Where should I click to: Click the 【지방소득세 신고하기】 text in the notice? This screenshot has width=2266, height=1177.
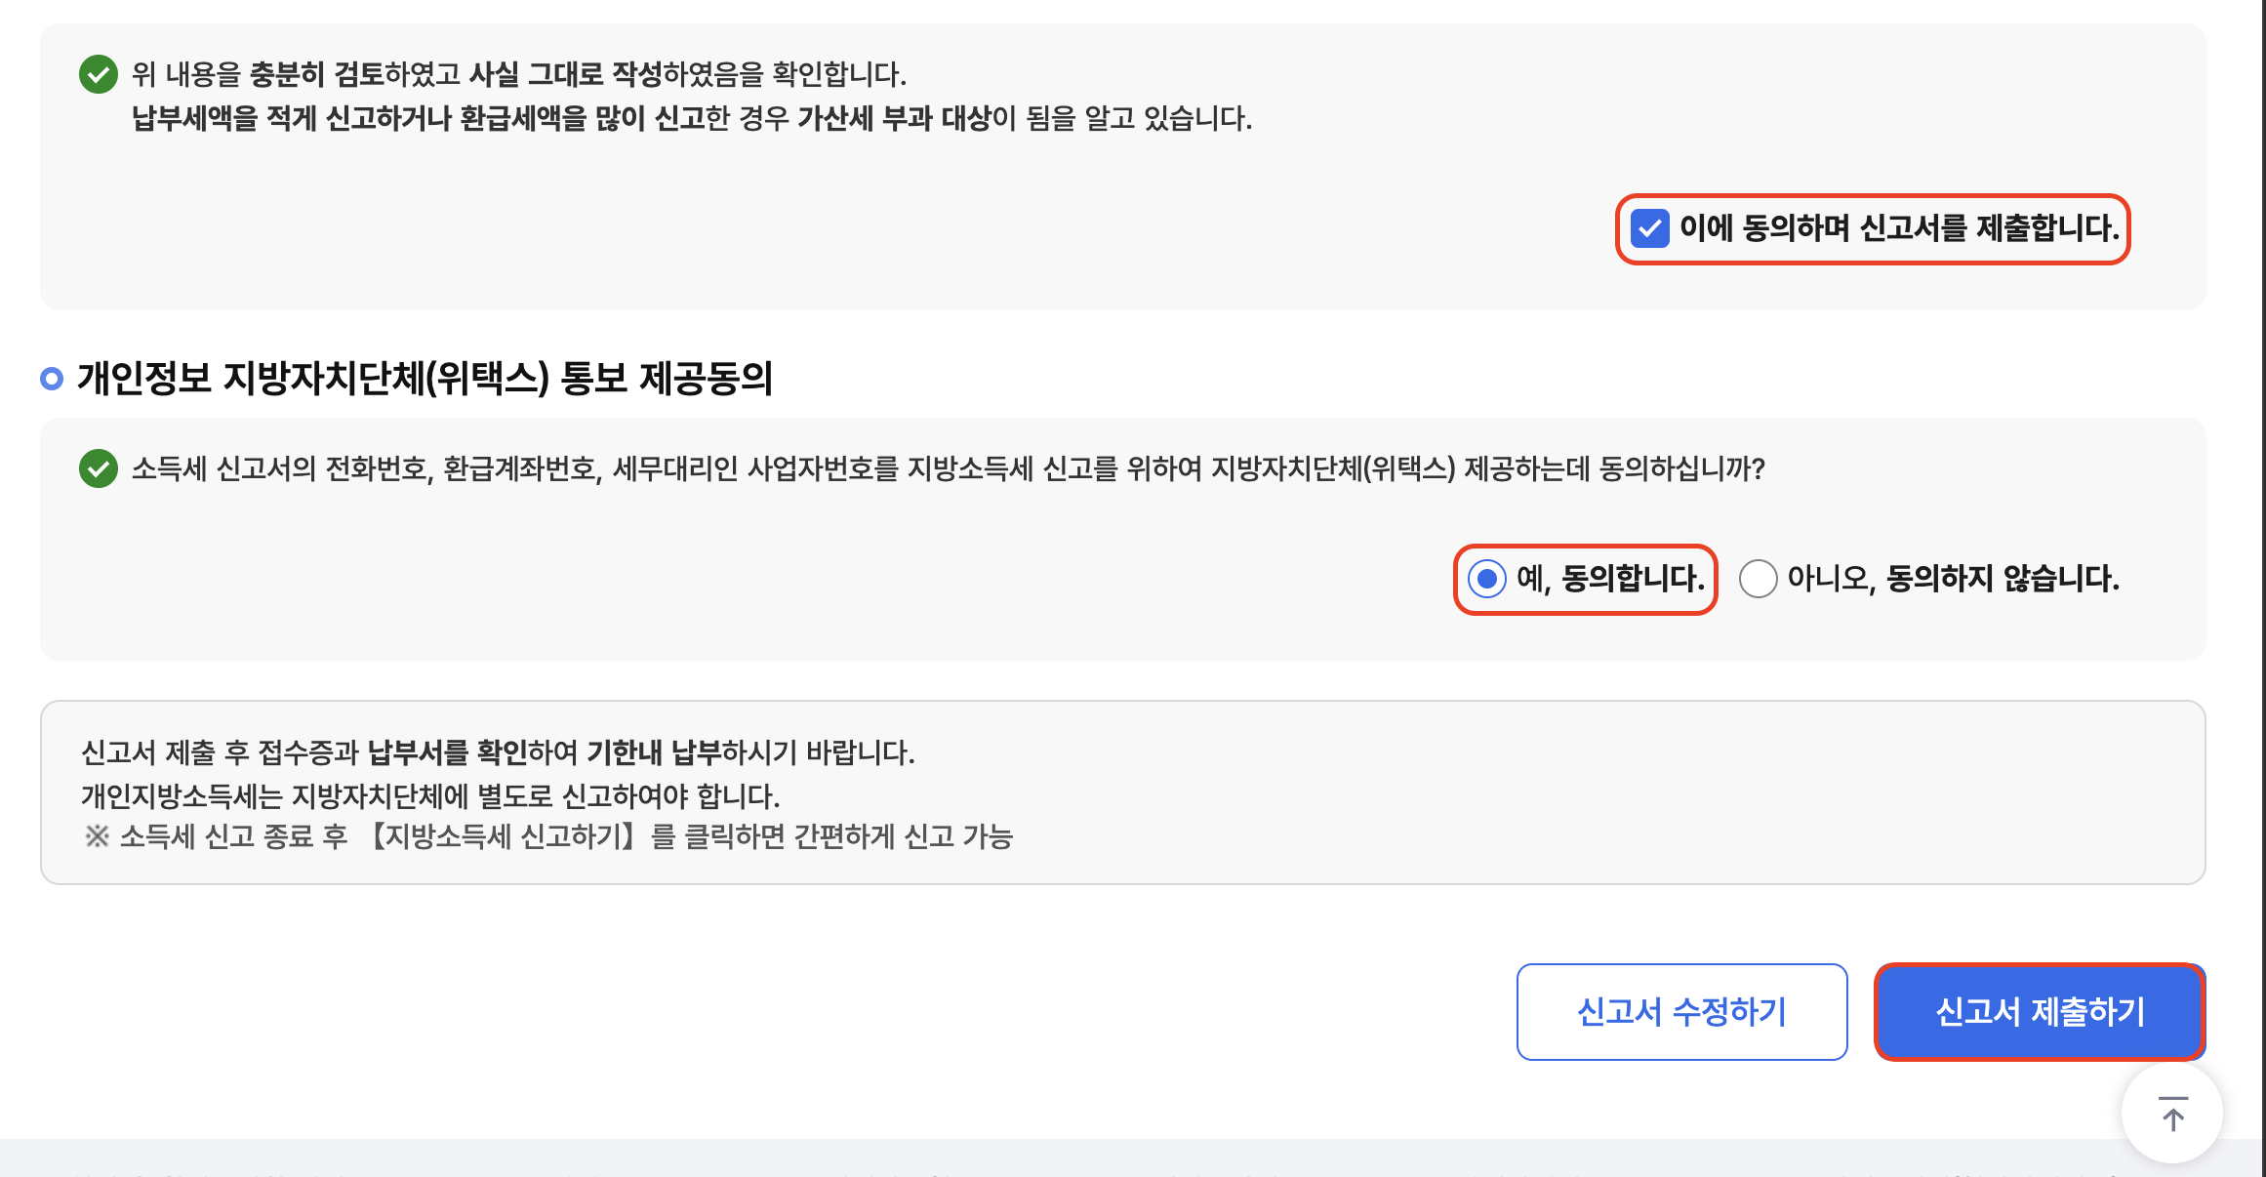click(x=504, y=836)
